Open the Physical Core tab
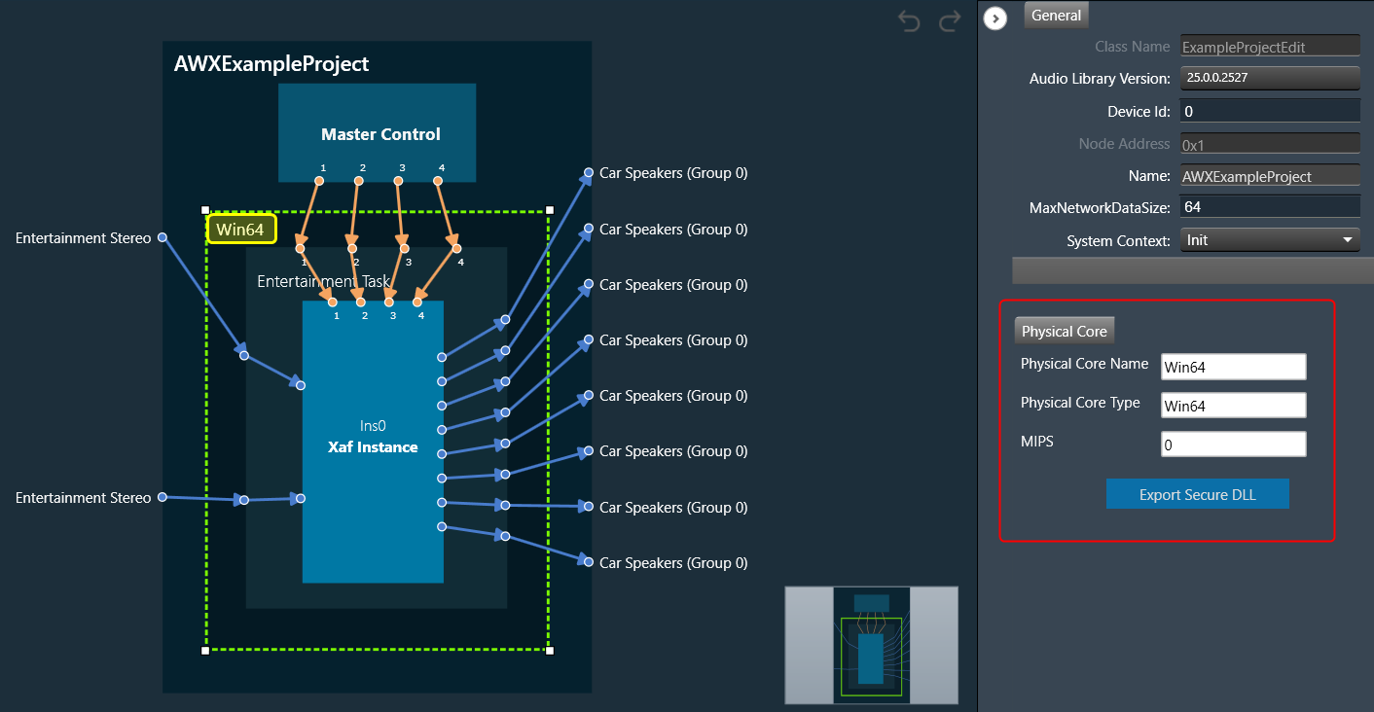The image size is (1374, 712). click(x=1064, y=332)
